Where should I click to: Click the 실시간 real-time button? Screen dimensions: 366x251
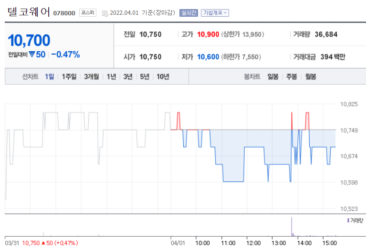pos(188,13)
